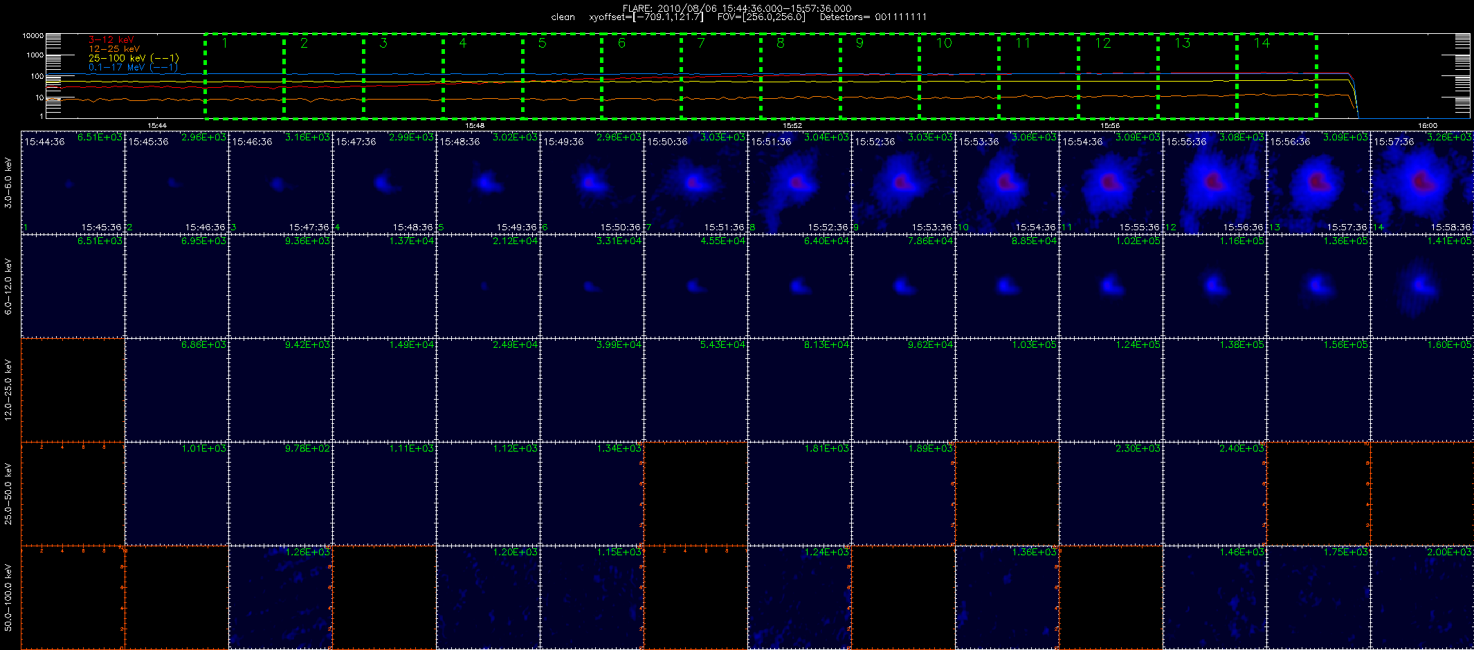Open the 25.0-50.0 keV image labeled 1.34E+03
1474x650 pixels.
pos(592,494)
